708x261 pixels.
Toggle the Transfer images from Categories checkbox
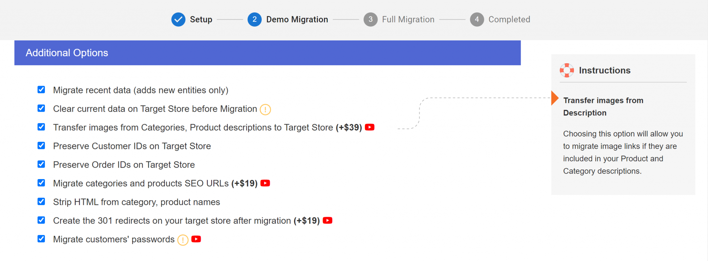point(41,127)
